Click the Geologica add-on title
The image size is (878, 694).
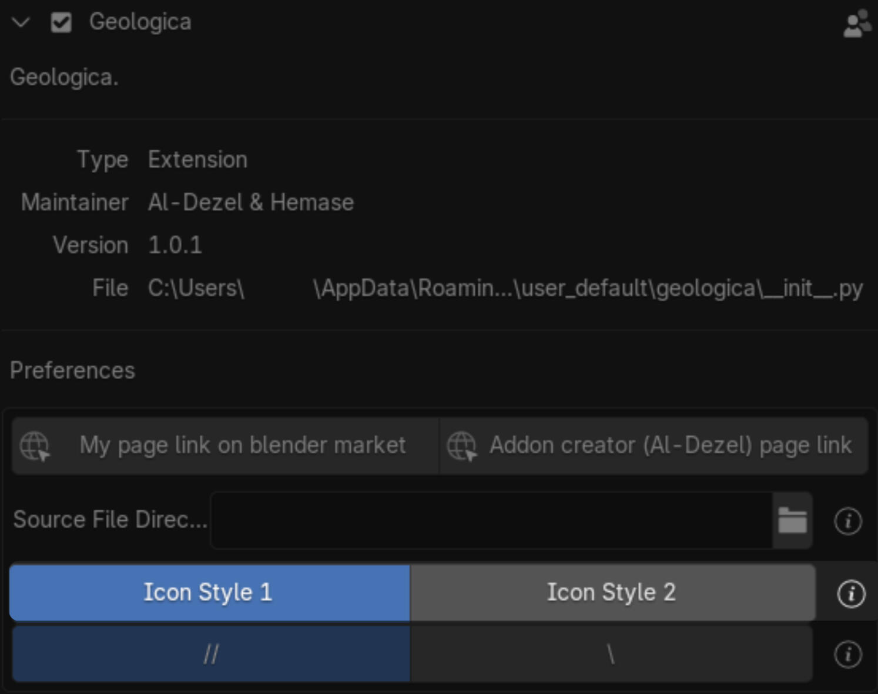coord(140,22)
